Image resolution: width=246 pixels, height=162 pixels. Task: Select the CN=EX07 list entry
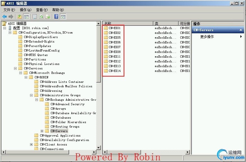pos(115,47)
